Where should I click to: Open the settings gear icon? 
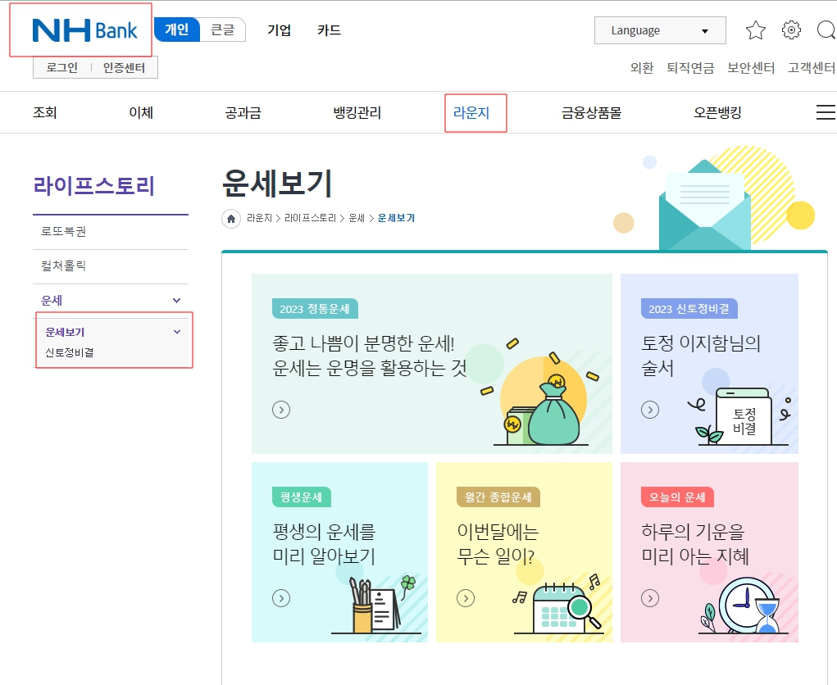790,29
